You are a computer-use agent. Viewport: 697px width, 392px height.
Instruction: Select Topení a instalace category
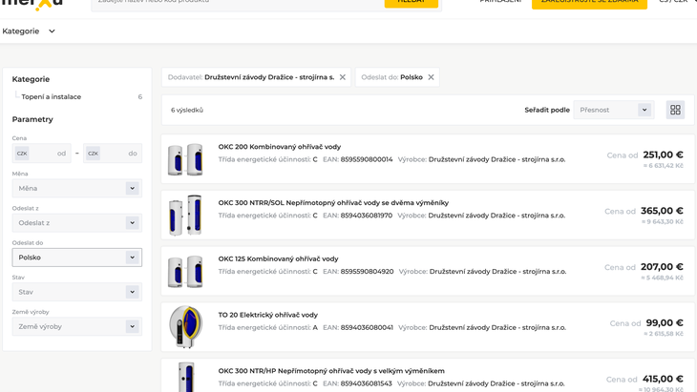(x=52, y=96)
